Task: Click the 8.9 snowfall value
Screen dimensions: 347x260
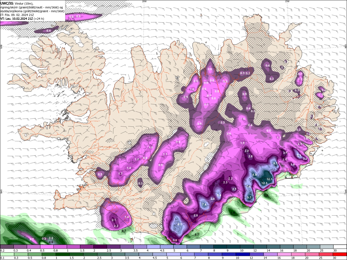Action: point(255,175)
